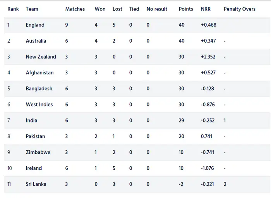Click the Rank column header

coord(13,9)
